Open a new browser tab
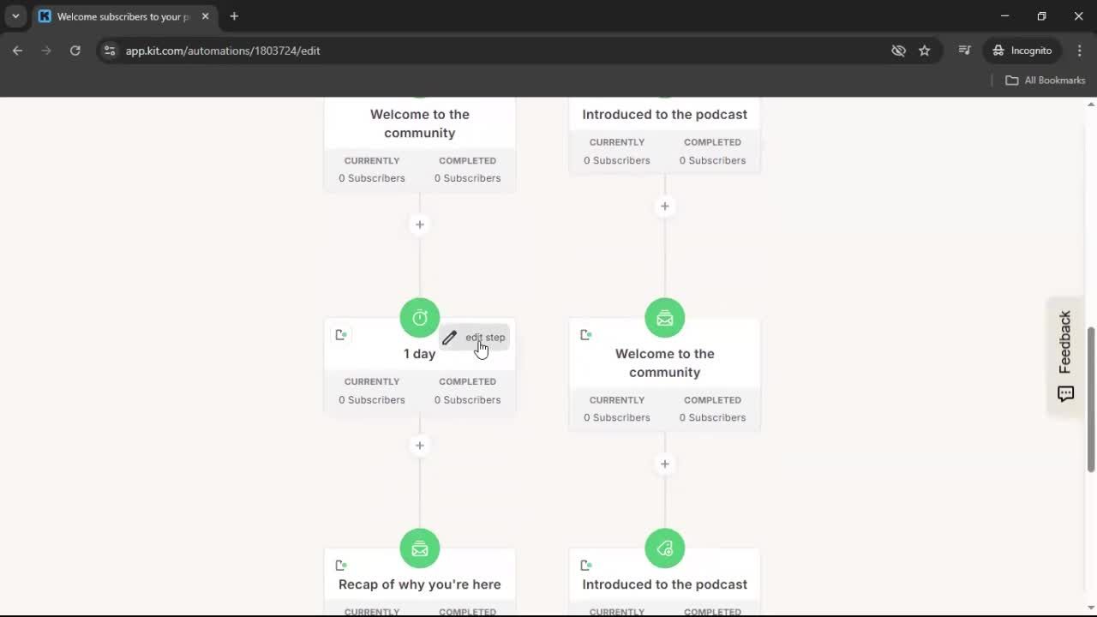This screenshot has height=617, width=1097. [234, 16]
